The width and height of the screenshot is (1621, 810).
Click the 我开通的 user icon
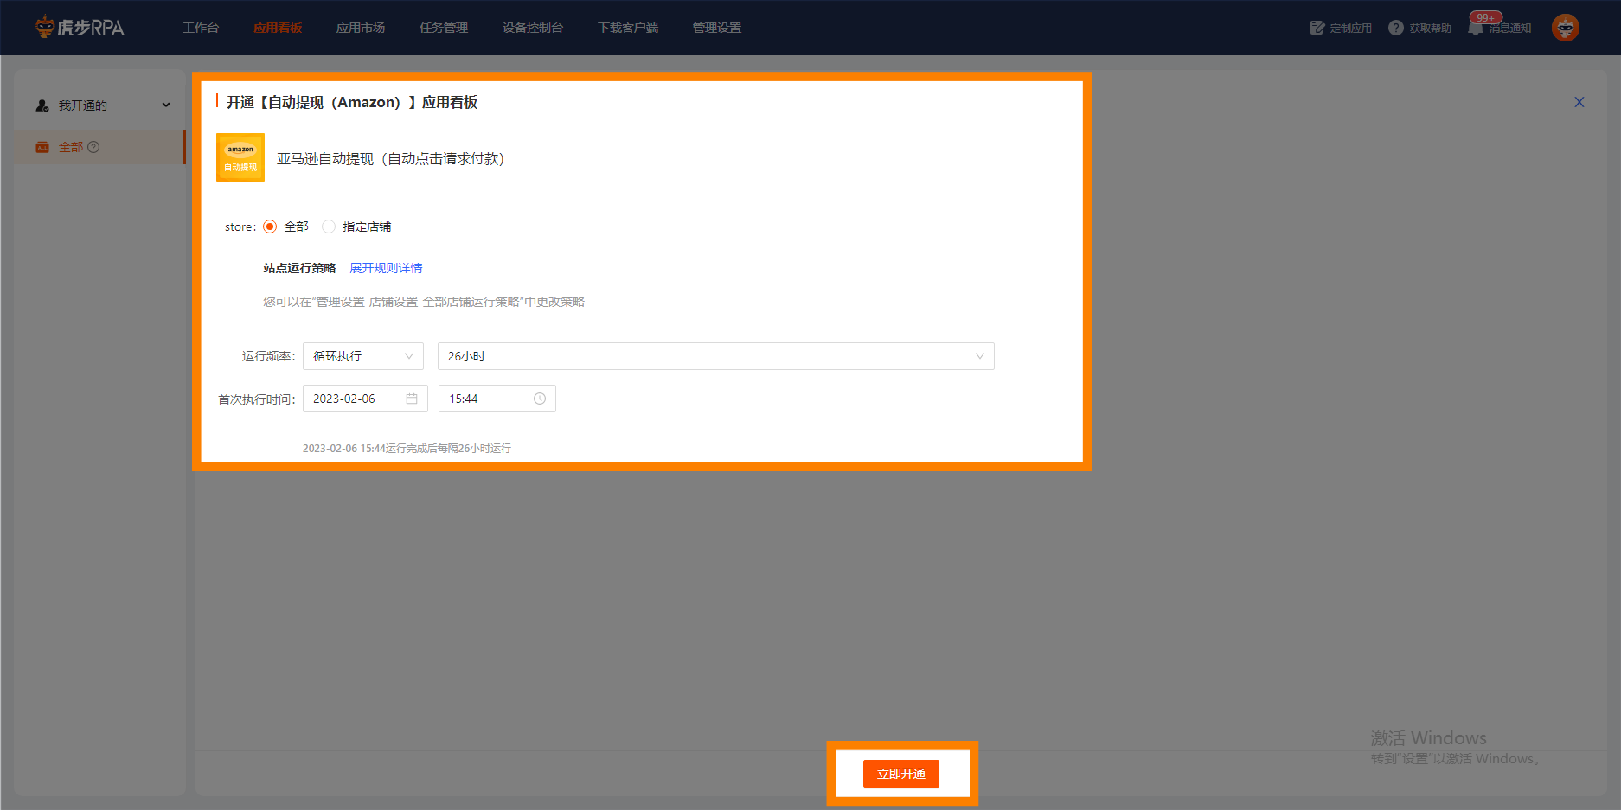[x=42, y=105]
